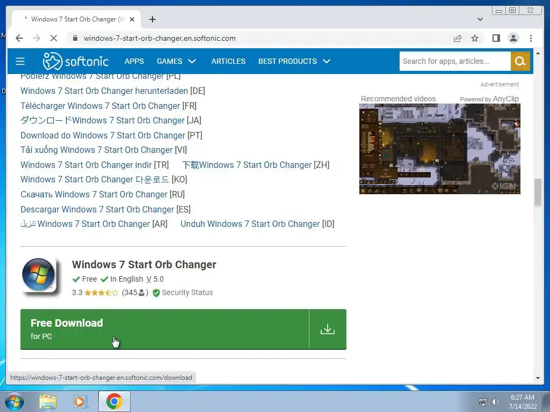The image size is (550, 412).
Task: Click the address bar URL
Action: pos(160,38)
